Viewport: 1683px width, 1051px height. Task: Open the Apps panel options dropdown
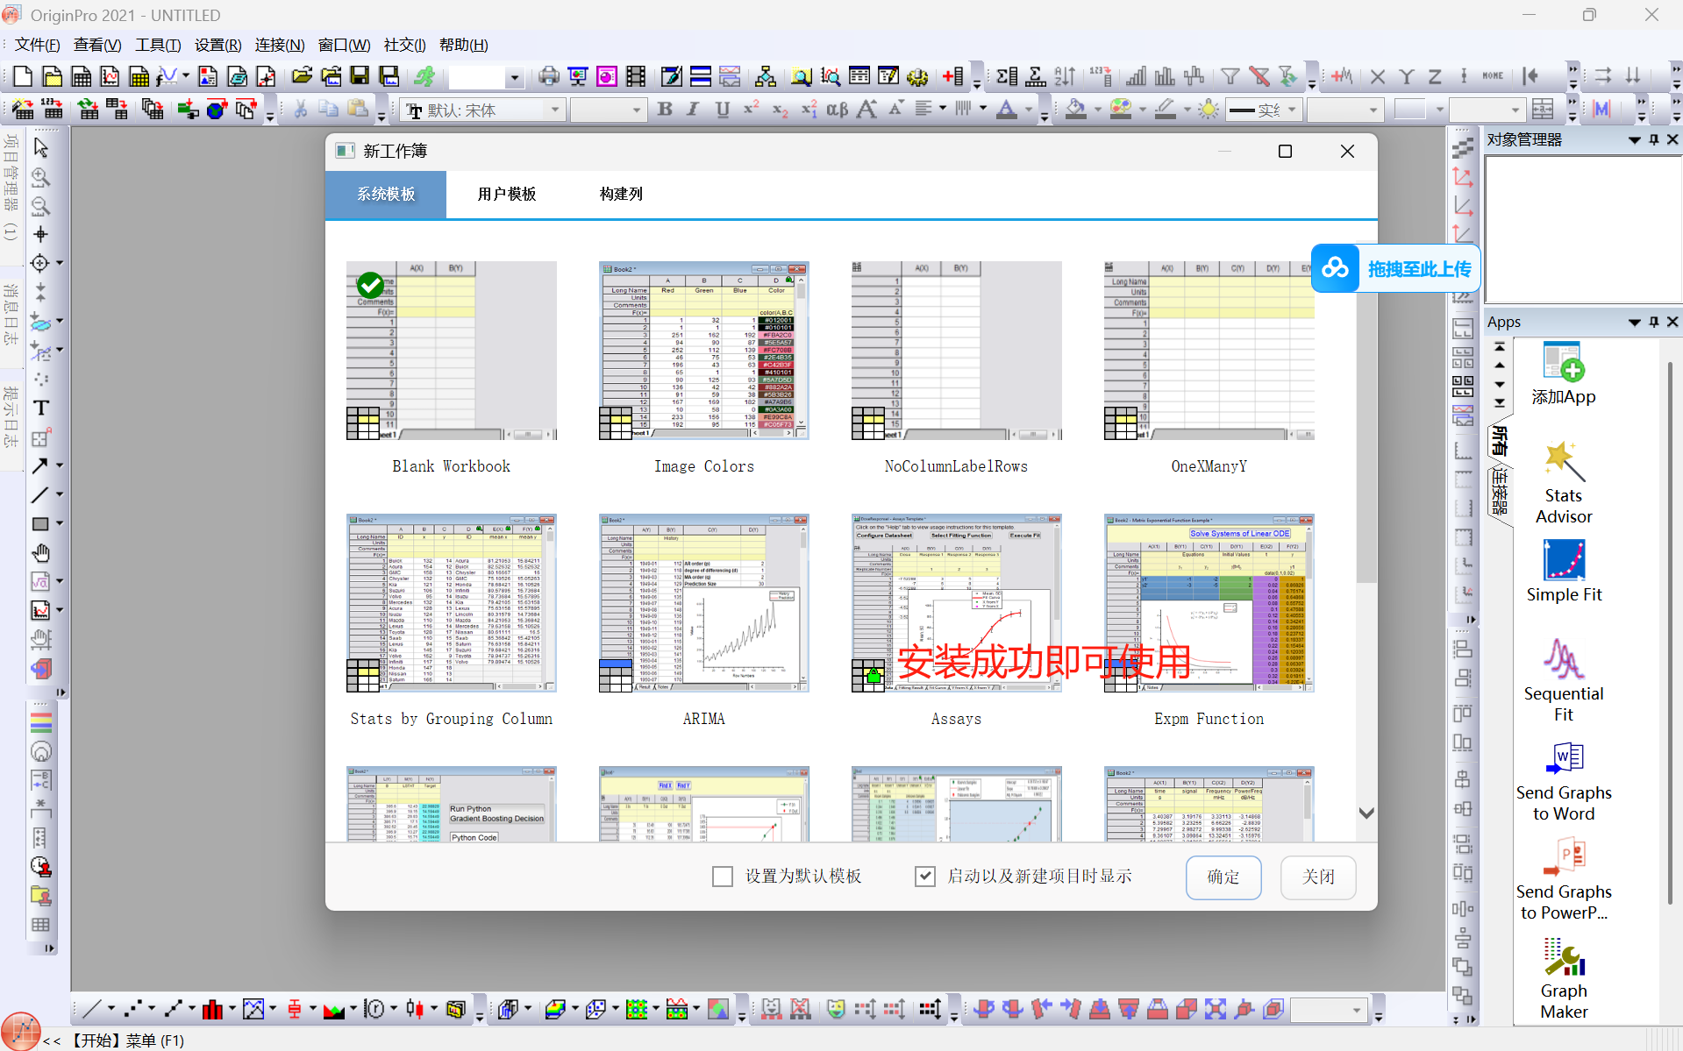pyautogui.click(x=1633, y=322)
